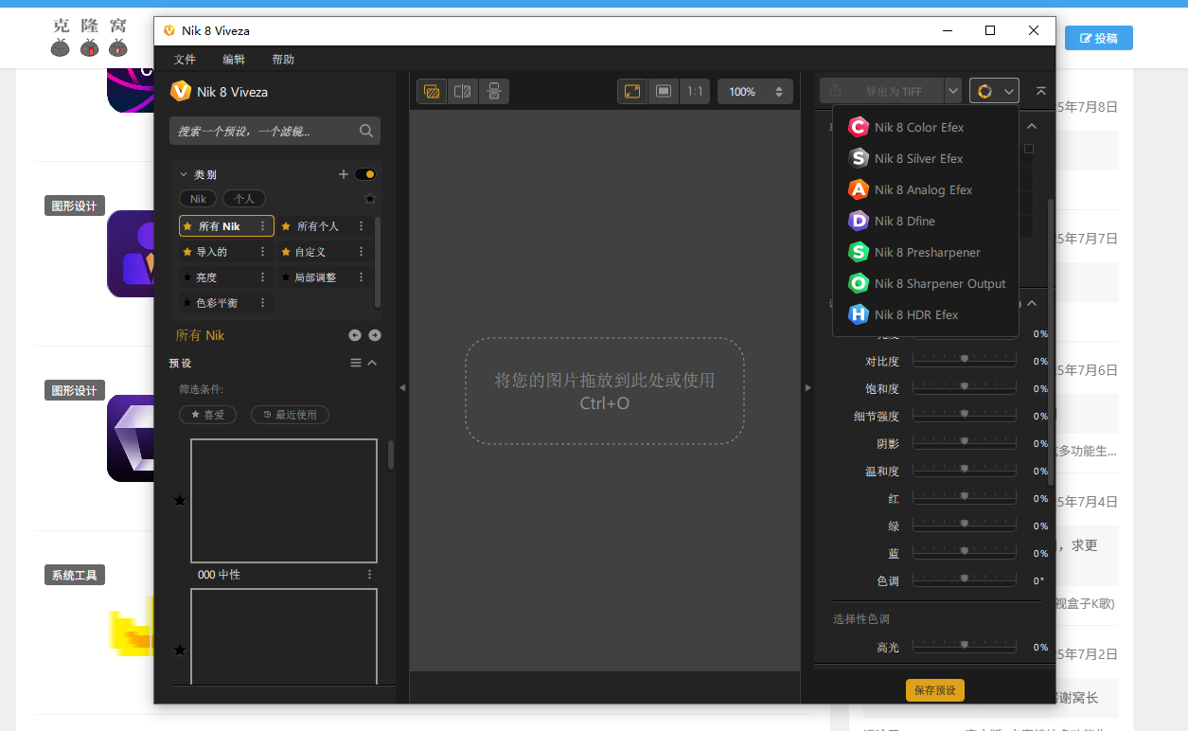The height and width of the screenshot is (731, 1188).
Task: Click the 对比度 contrast slider
Action: (x=964, y=361)
